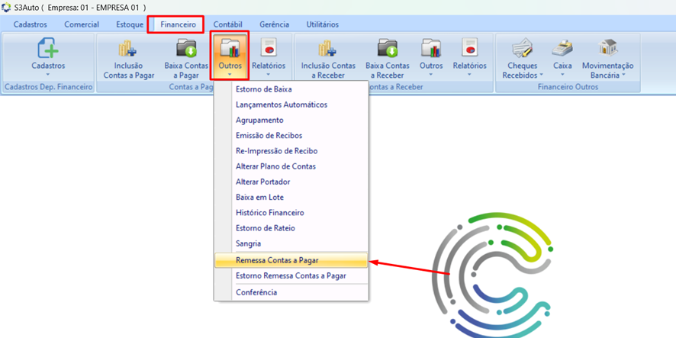Click the Inclusão Contas a Pagar icon
The image size is (676, 338).
click(x=128, y=50)
